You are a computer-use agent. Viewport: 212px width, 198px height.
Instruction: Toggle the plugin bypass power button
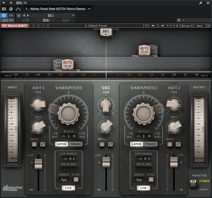4,16
